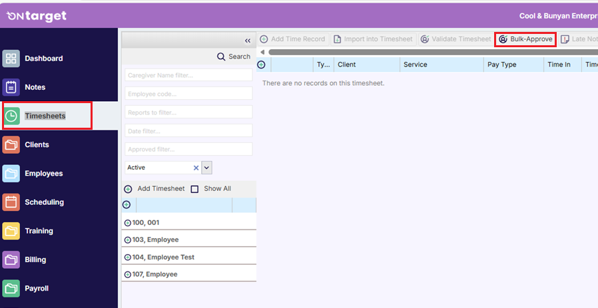Sort by Time In column header

pyautogui.click(x=563, y=65)
